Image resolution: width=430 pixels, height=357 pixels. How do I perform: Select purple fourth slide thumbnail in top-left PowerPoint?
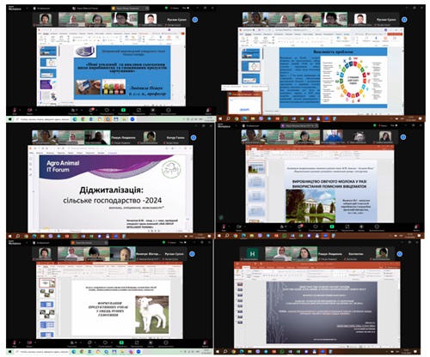pos(48,85)
